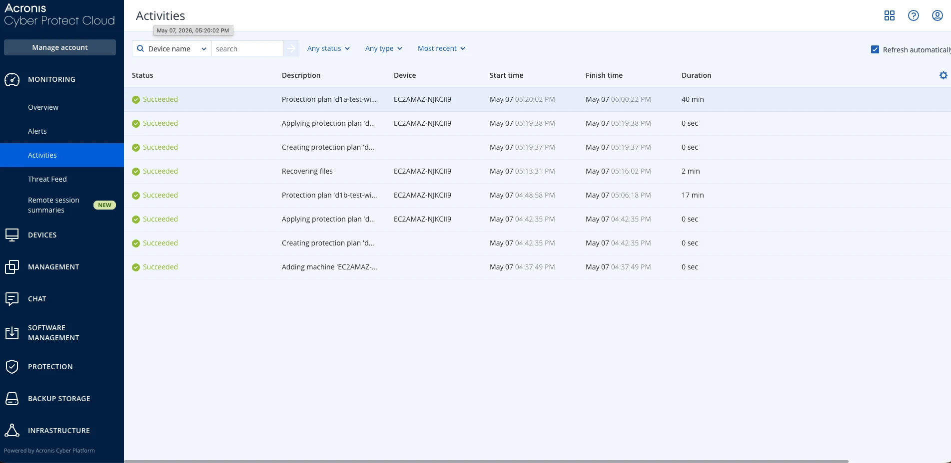
Task: Open the Most recent sort dropdown
Action: pyautogui.click(x=441, y=48)
